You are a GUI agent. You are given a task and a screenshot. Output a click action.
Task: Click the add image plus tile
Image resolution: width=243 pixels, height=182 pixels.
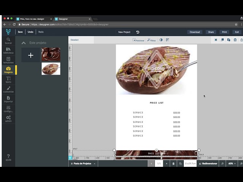[x=31, y=55]
